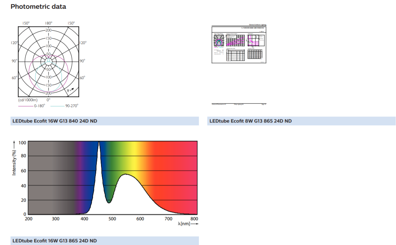Click the "(cd/1000lm)" unit label

click(28, 100)
